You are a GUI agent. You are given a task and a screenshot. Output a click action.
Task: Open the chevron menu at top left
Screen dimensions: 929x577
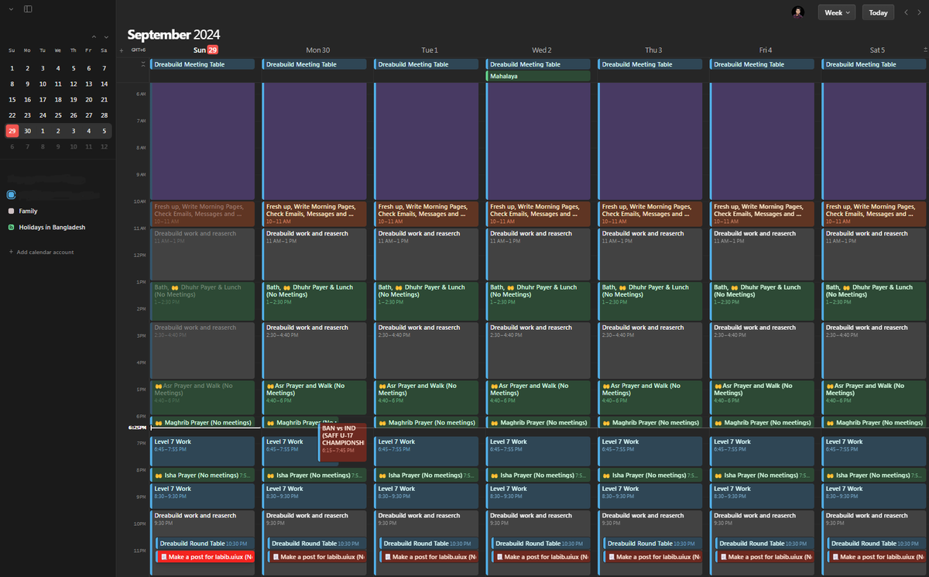pos(11,9)
